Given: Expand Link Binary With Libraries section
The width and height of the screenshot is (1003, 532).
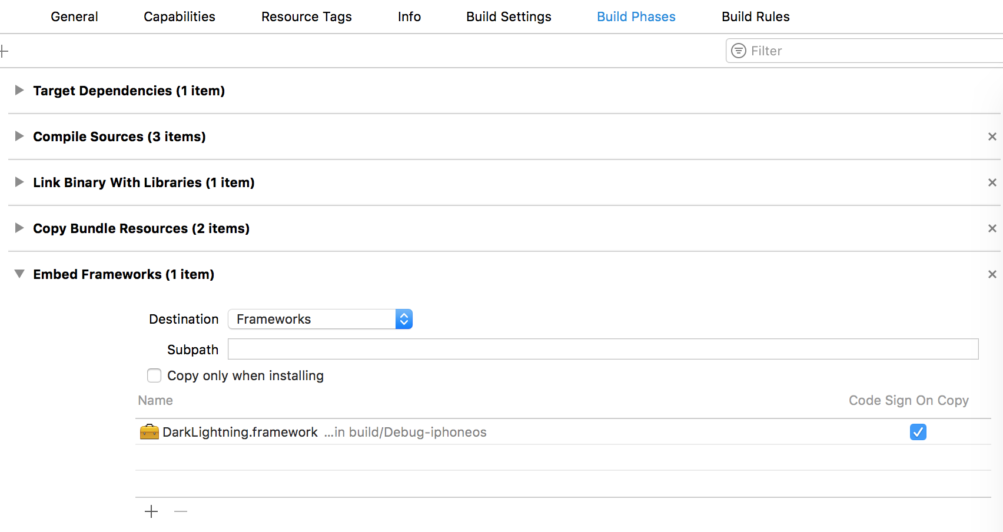Looking at the screenshot, I should pyautogui.click(x=19, y=182).
